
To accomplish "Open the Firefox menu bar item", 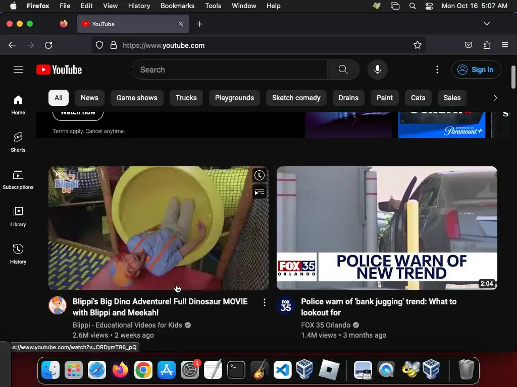I will click(x=38, y=6).
